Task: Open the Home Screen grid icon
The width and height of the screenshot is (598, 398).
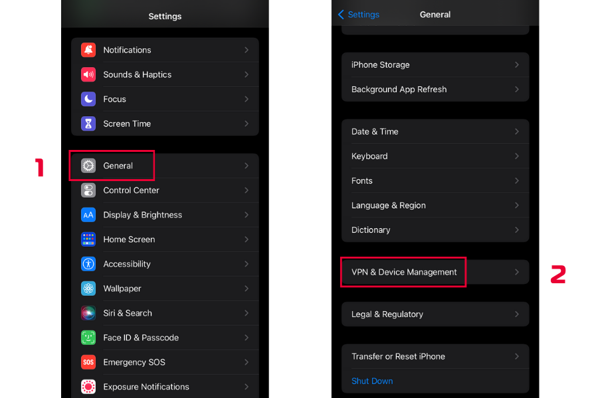Action: 88,239
